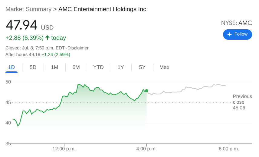The image size is (259, 157).
Task: Click the Previous close 45.06 label
Action: tap(242, 102)
